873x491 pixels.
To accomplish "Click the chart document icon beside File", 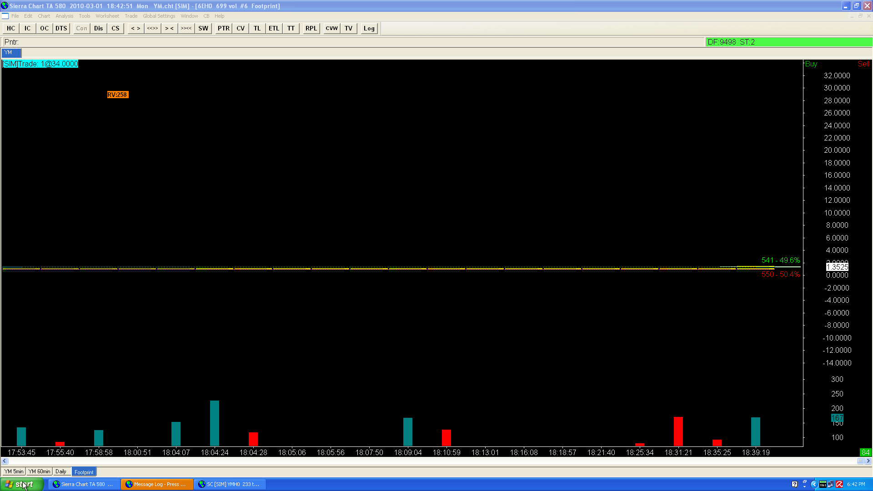I will 5,16.
